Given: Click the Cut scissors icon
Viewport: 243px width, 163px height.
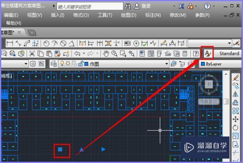Looking at the screenshot, I should pos(32,54).
